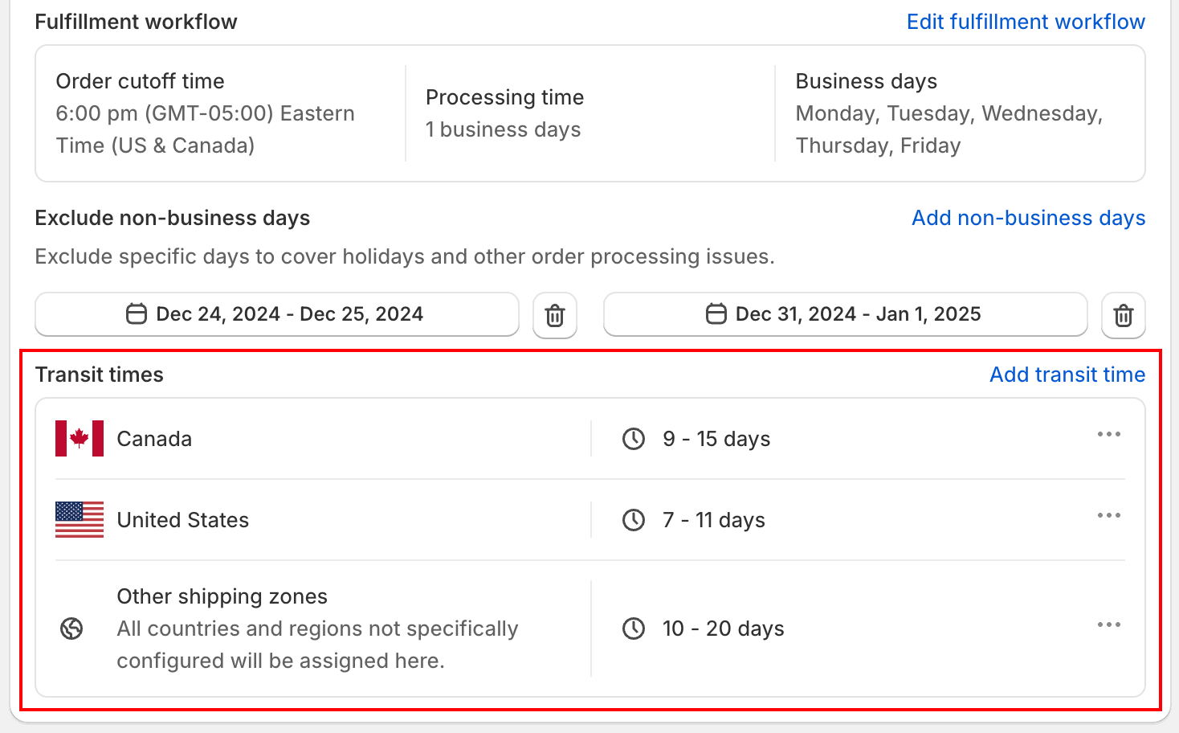Click the globe icon for Other shipping zones
Screen dimensions: 1179x733
(71, 629)
